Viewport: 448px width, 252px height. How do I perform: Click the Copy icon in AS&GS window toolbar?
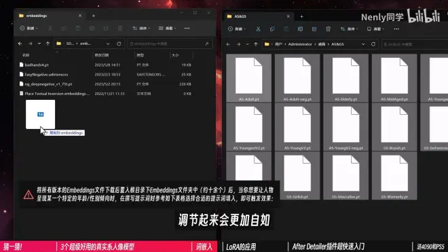coord(272,29)
